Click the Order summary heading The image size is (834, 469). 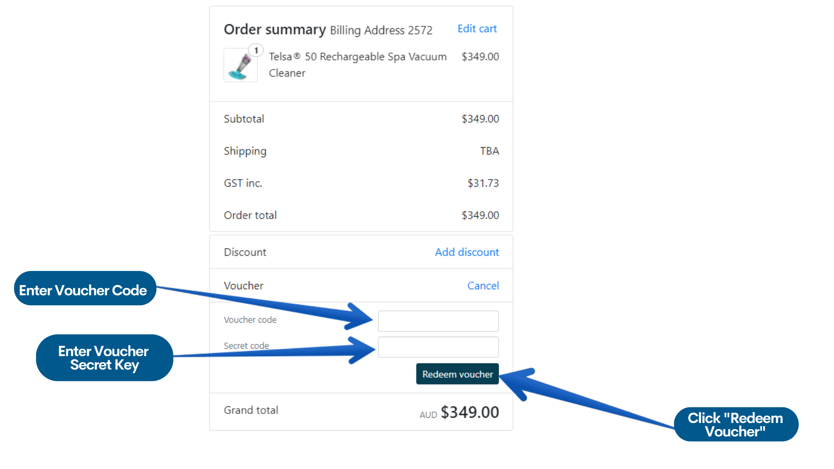pos(275,30)
